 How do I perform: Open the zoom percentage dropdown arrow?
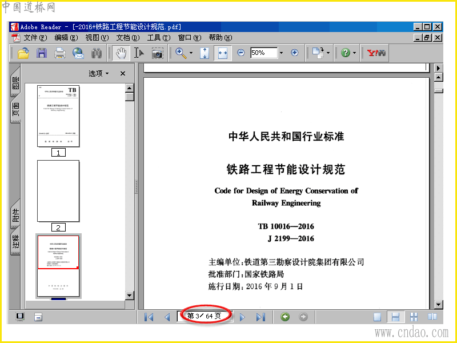281,53
